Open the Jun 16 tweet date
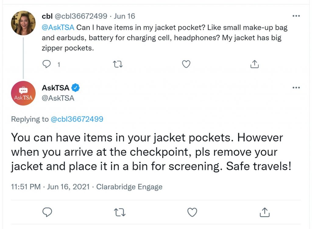Viewport: 312px width, 229px height. [x=124, y=16]
